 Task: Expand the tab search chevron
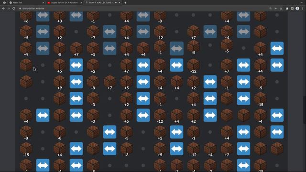coord(302,3)
